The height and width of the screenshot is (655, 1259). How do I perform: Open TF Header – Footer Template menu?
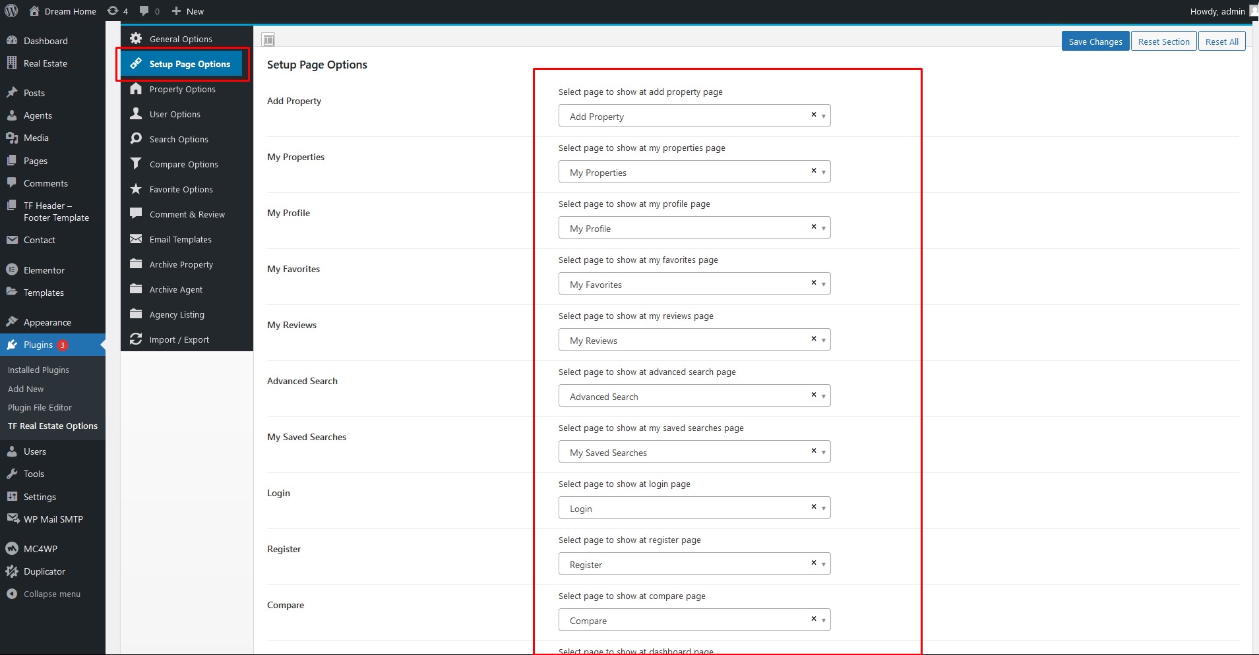[53, 212]
